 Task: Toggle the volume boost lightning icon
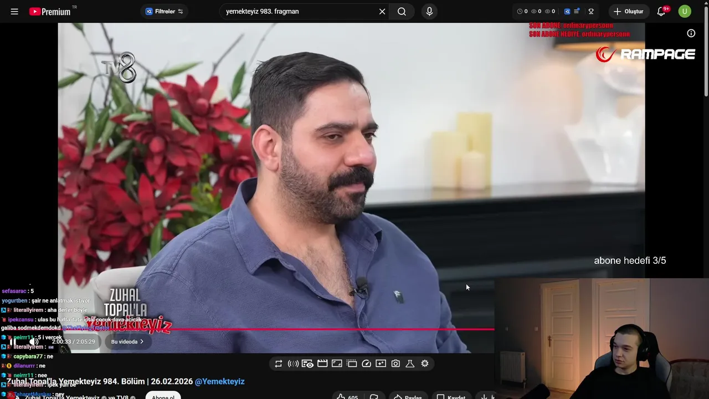pyautogui.click(x=293, y=364)
